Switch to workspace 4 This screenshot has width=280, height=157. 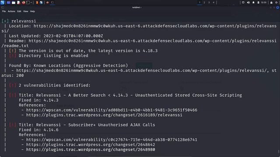pyautogui.click(x=213, y=3)
